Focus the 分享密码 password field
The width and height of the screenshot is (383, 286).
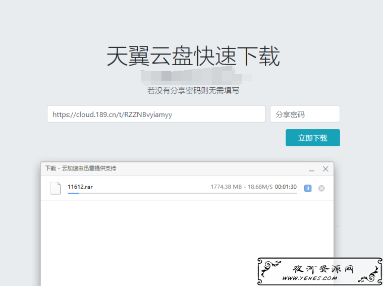pos(305,114)
